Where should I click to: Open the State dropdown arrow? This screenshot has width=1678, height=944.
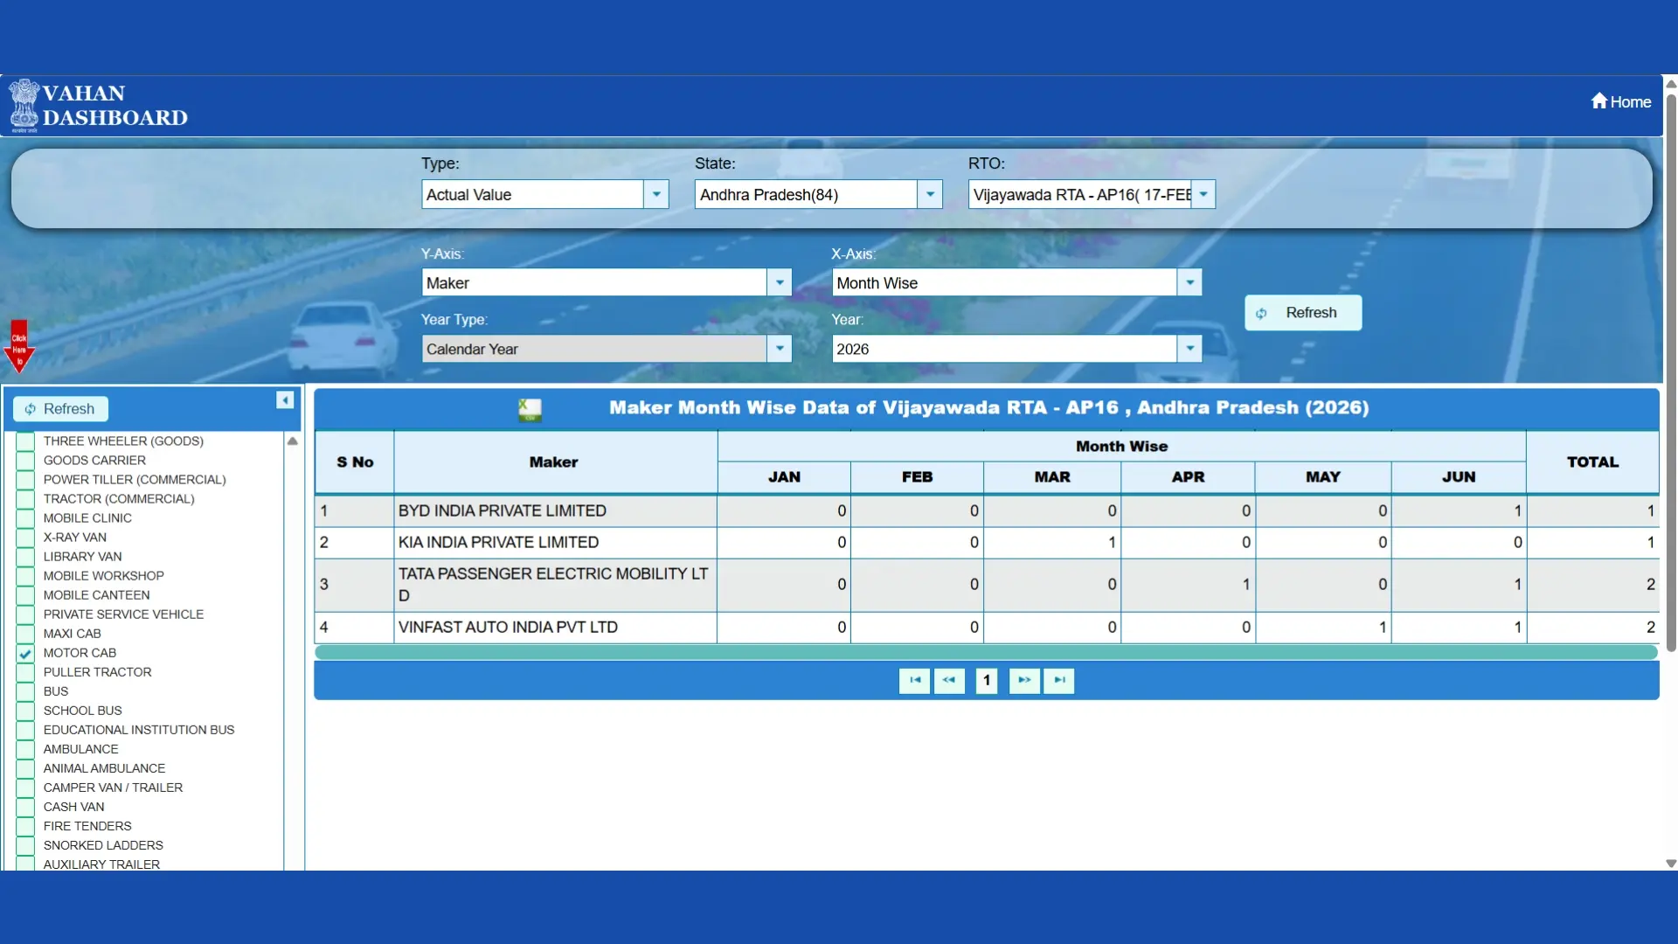(930, 195)
